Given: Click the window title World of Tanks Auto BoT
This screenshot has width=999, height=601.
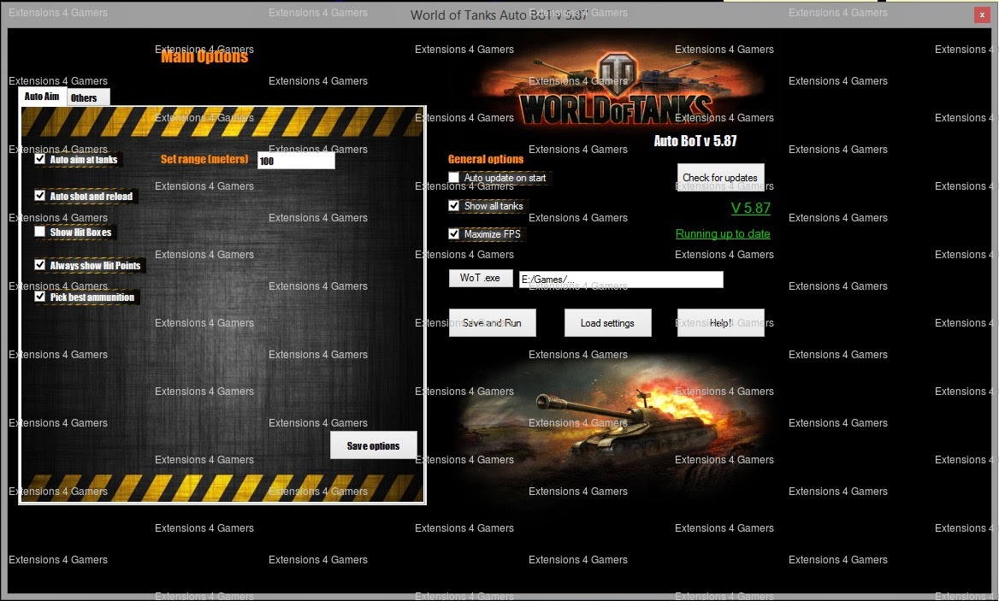Looking at the screenshot, I should 499,15.
